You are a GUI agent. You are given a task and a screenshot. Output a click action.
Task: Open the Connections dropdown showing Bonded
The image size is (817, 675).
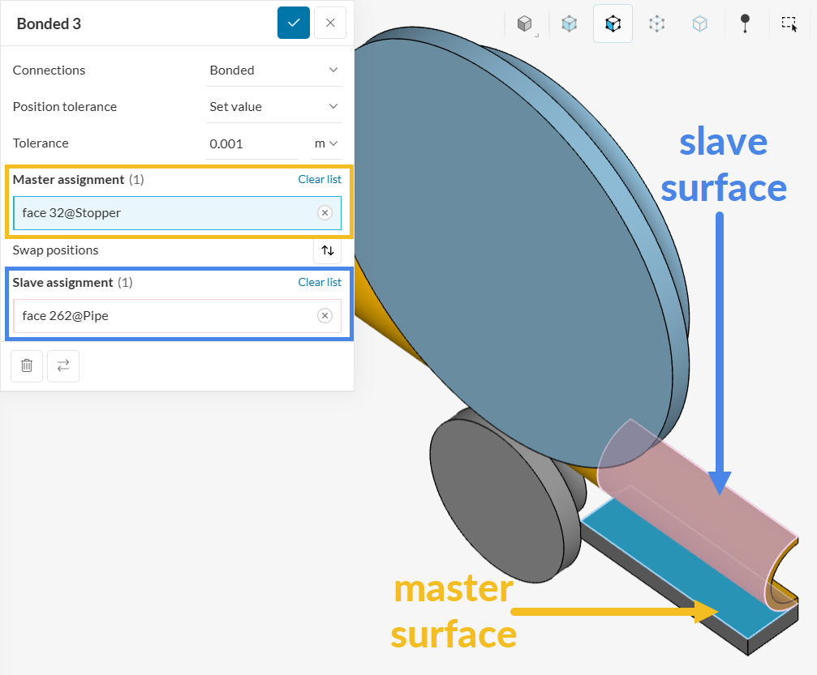click(274, 70)
